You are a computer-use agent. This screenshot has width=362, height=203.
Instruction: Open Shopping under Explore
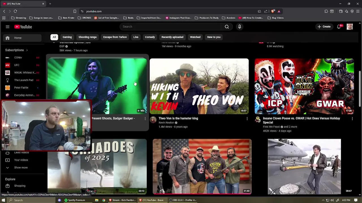22,186
